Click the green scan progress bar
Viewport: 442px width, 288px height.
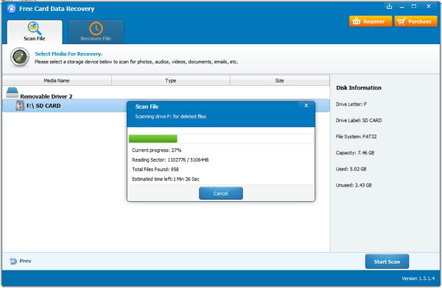[x=152, y=139]
